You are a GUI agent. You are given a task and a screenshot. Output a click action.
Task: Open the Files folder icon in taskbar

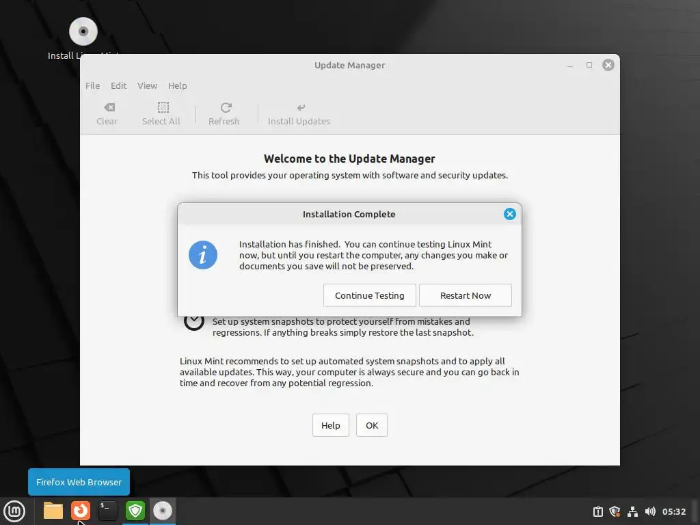[x=53, y=511]
